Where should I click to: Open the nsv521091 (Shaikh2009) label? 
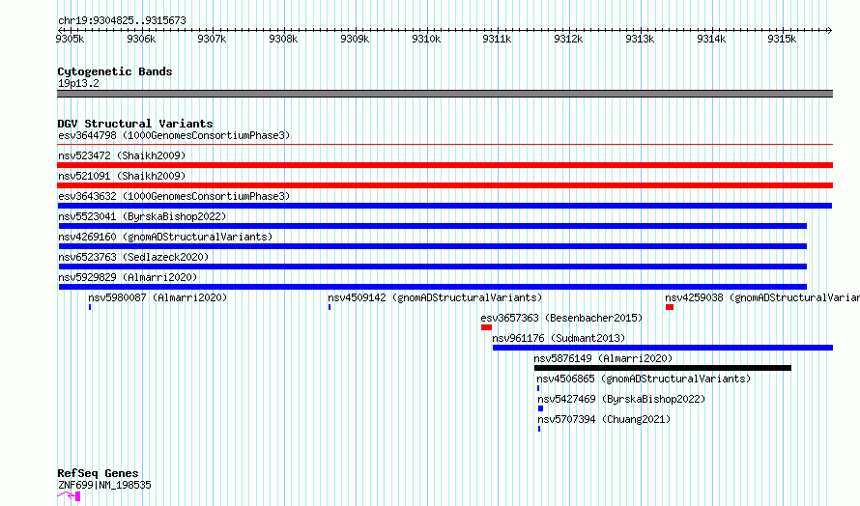tap(122, 176)
